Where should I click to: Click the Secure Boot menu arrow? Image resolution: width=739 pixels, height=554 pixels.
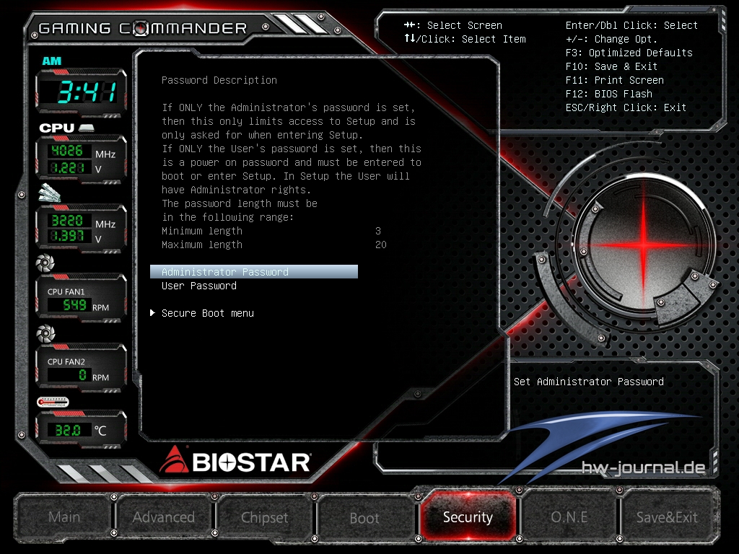(153, 313)
